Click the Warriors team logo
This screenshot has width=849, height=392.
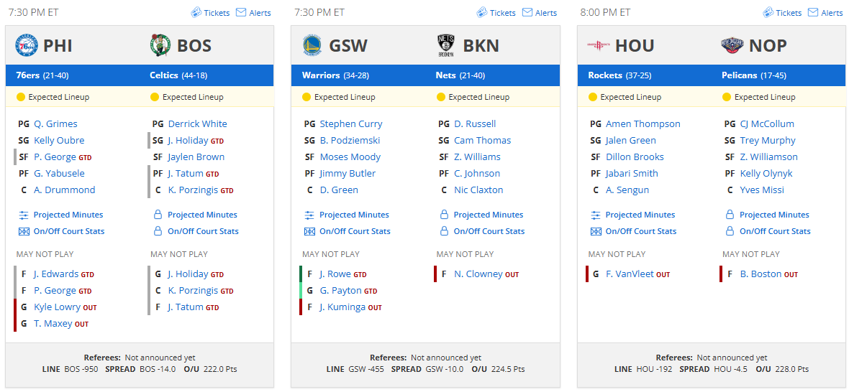[x=312, y=46]
